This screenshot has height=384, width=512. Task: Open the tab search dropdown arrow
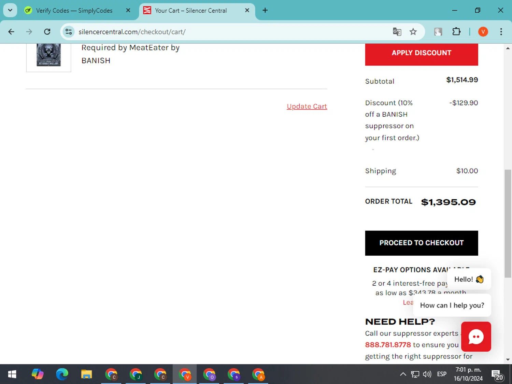(x=10, y=10)
